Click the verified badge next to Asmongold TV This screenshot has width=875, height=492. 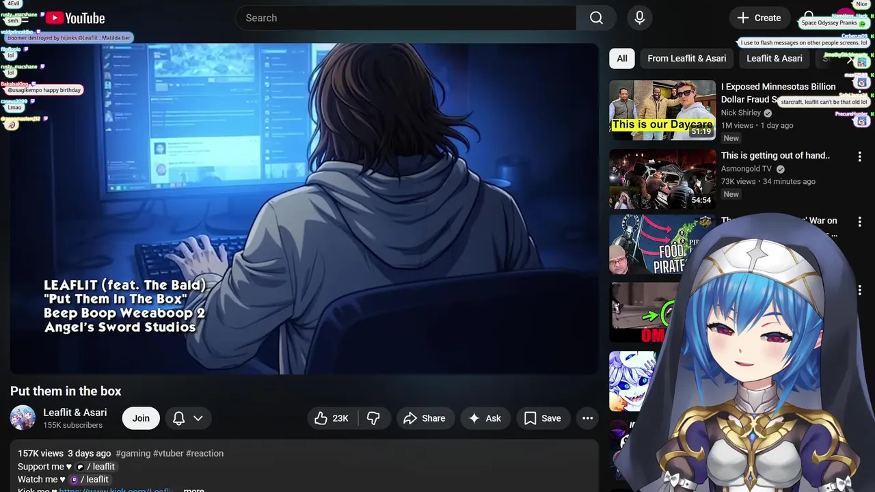pyautogui.click(x=780, y=169)
